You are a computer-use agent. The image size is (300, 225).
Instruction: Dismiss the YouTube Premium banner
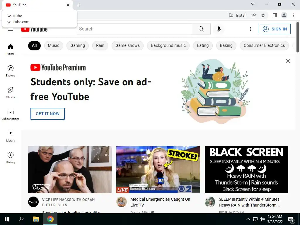pos(288,61)
